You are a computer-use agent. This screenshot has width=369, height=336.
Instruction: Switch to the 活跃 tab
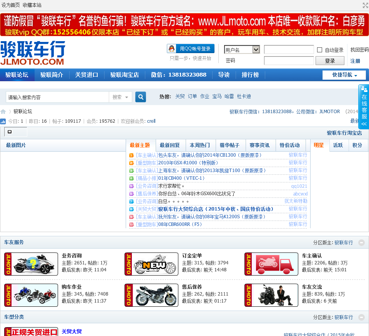click(338, 145)
